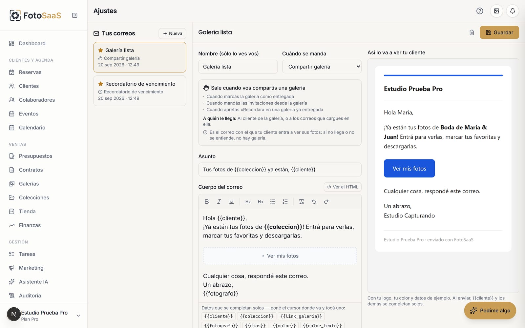Expand the Ver mis fotos block

pos(280,256)
